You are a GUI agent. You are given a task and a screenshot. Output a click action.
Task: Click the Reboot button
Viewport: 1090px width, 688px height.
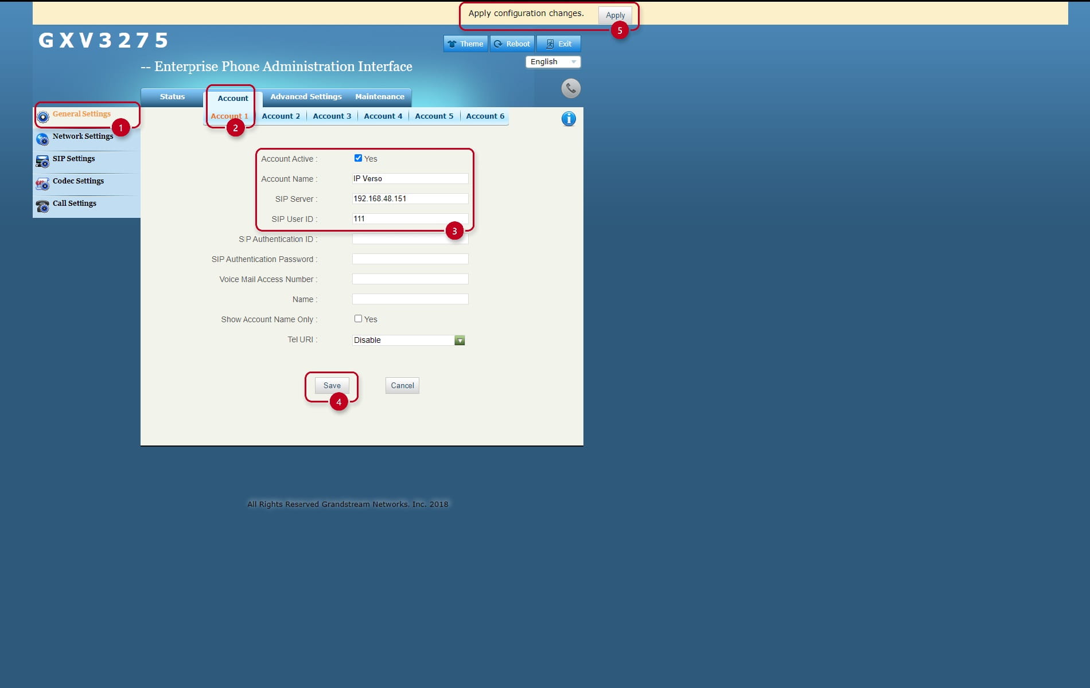pos(512,44)
